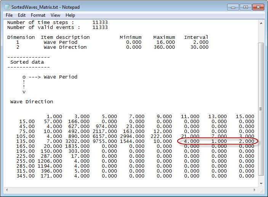The width and height of the screenshot is (268, 197).
Task: Click the Maximum value 360.000
Action: coord(164,47)
